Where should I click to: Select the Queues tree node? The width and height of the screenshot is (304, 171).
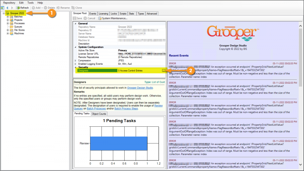tap(18, 26)
